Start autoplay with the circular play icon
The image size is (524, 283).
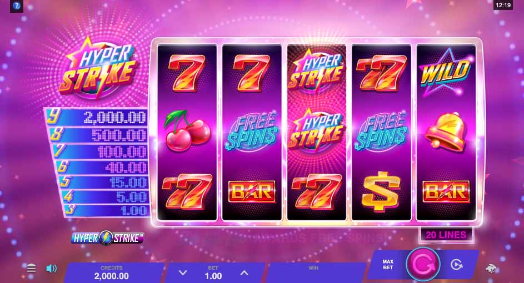[x=456, y=265]
